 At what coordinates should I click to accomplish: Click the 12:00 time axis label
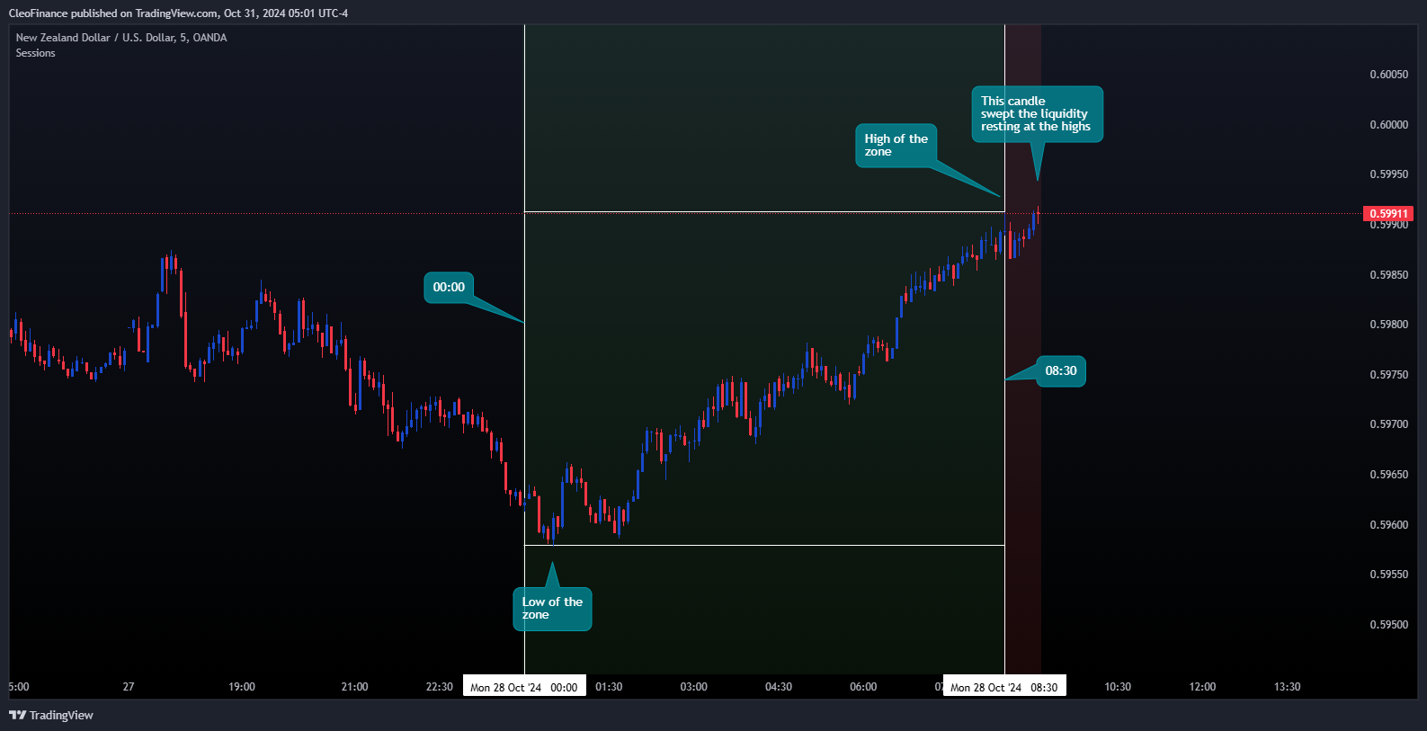[x=1202, y=687]
